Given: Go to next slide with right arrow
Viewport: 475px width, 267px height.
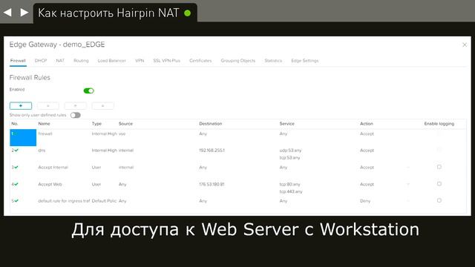Looking at the screenshot, I should point(24,13).
